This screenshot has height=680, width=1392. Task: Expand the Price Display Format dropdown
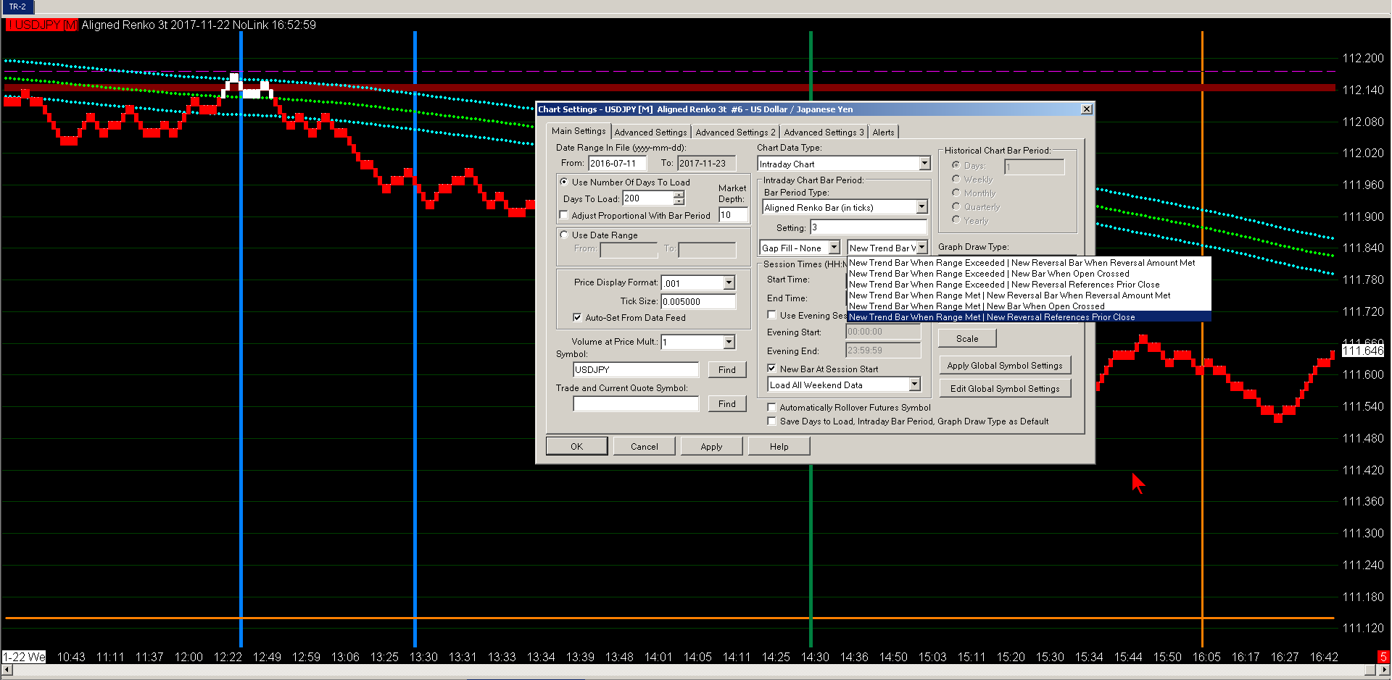(x=729, y=283)
